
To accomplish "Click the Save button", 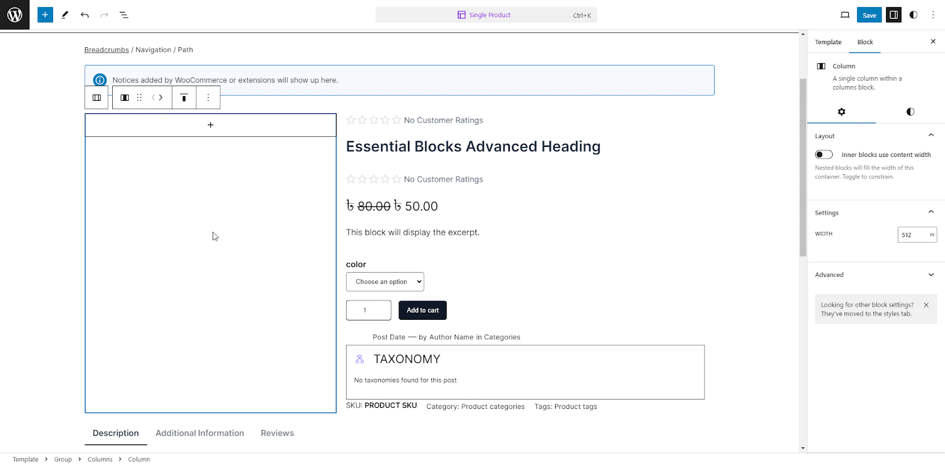I will 869,15.
